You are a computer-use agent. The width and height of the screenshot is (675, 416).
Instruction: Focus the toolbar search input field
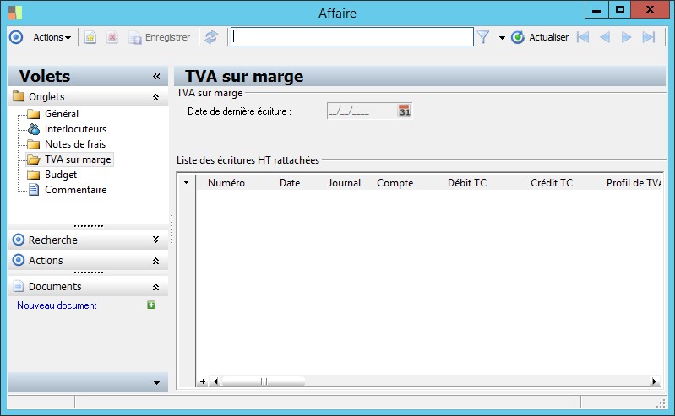click(352, 37)
